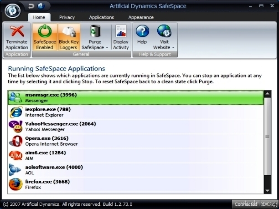
Task: Click the Help question mark icon
Action: [x=142, y=31]
